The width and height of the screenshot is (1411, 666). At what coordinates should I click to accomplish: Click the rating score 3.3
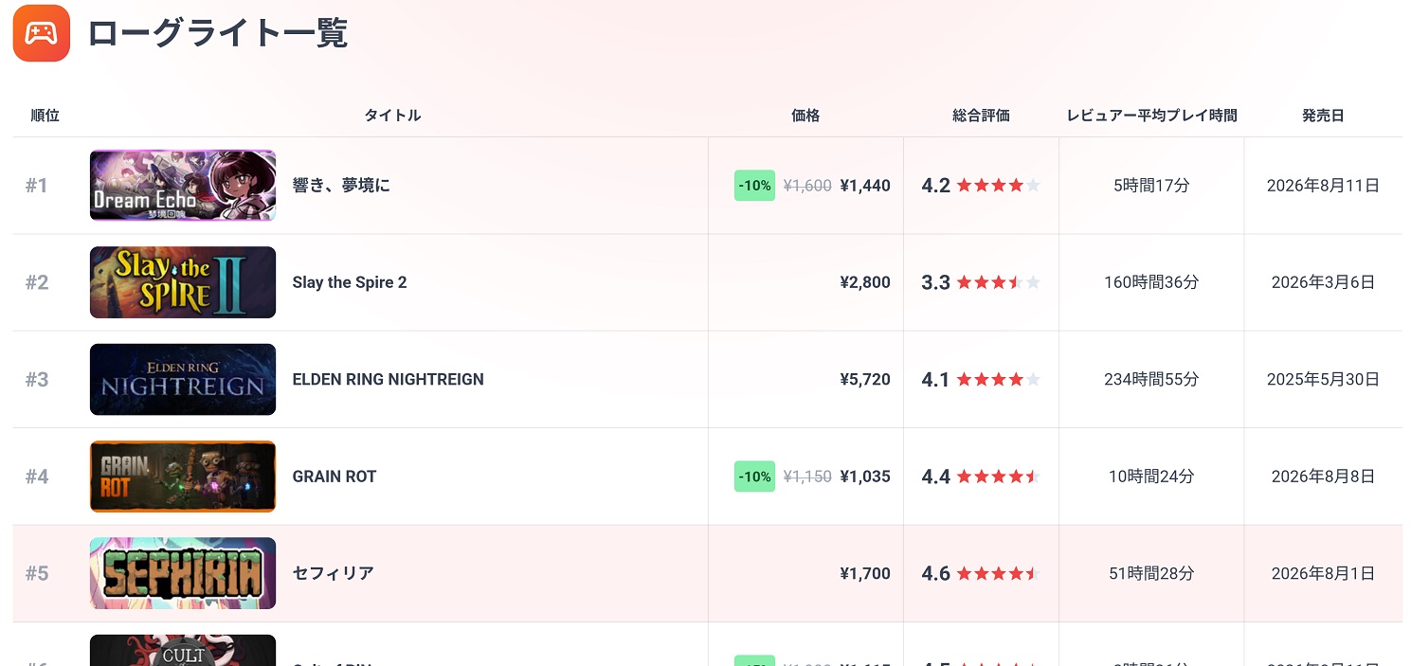[x=936, y=282]
